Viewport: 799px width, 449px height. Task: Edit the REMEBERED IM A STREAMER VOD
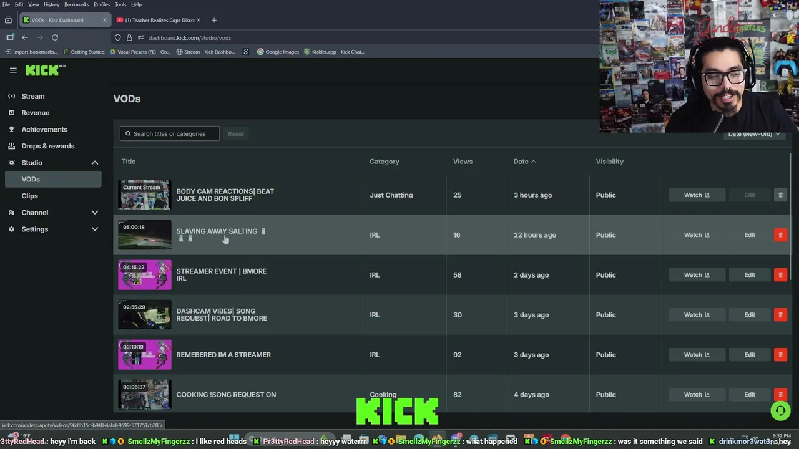click(x=750, y=355)
